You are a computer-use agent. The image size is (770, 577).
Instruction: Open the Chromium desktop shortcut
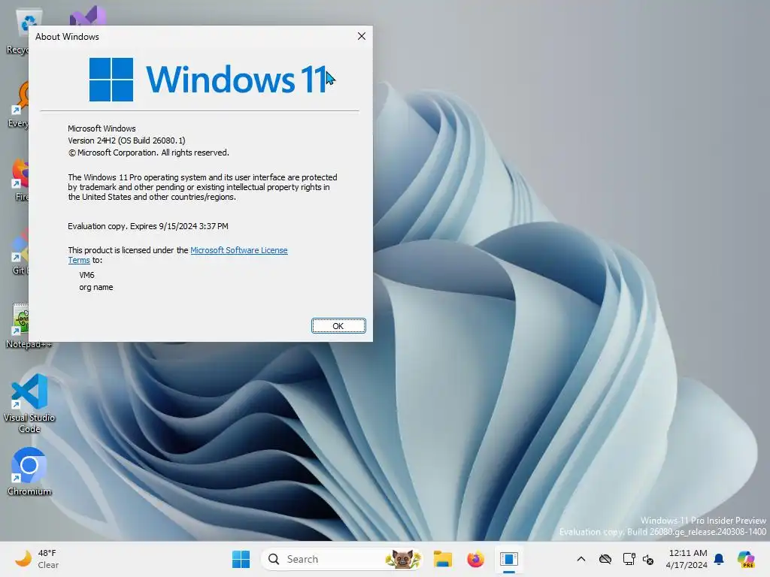(x=29, y=471)
